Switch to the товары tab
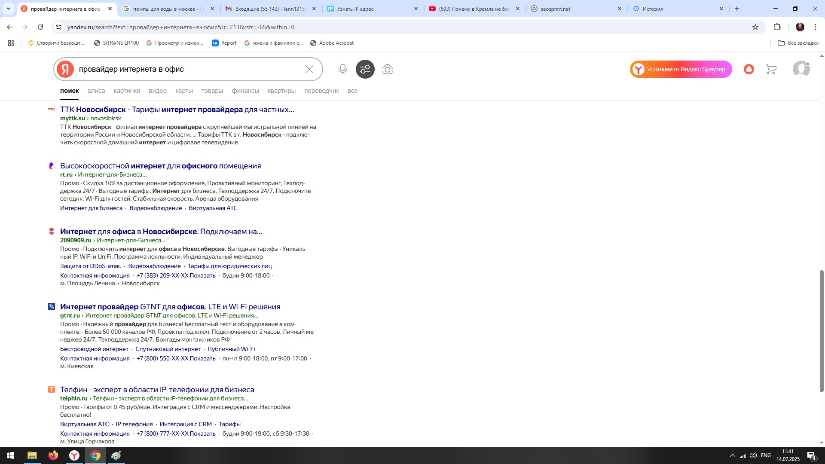 click(212, 91)
